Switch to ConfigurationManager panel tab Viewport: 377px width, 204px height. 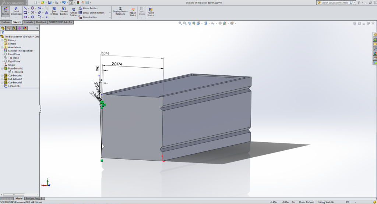pyautogui.click(x=14, y=28)
